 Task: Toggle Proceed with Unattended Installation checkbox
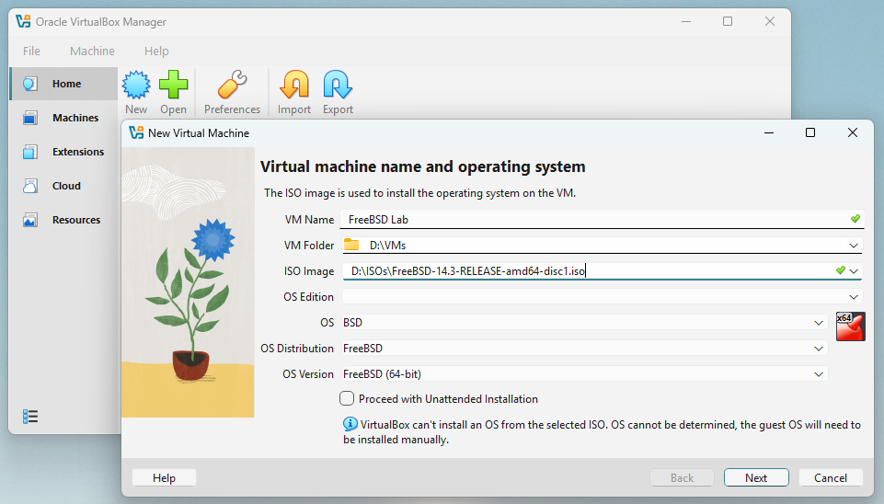coord(347,398)
